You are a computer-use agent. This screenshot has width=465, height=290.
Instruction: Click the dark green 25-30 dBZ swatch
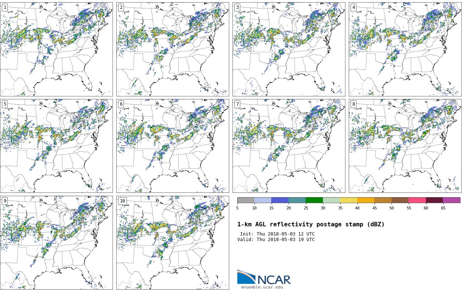coord(314,200)
